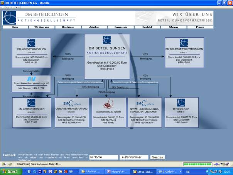Click the logo in DM Sicherheitsunternehmen card
233x175 pixels.
click(x=184, y=43)
